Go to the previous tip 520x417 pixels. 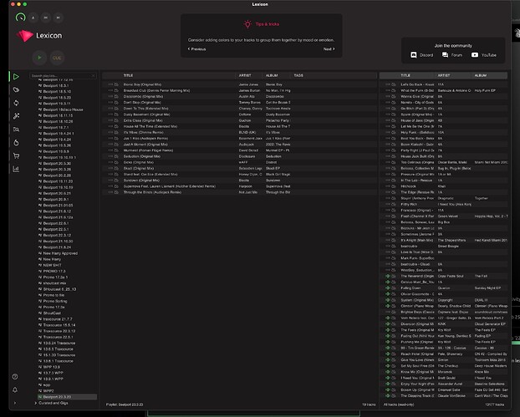pyautogui.click(x=198, y=49)
